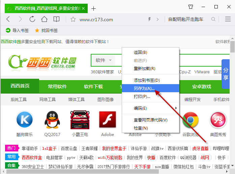Click the VMware hot search link
The image size is (235, 174).
pyautogui.click(x=202, y=72)
